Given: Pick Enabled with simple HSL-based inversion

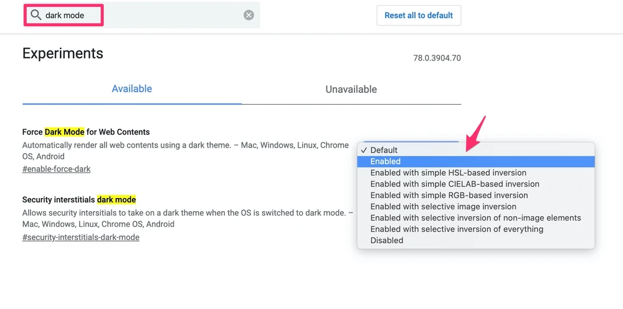Looking at the screenshot, I should [448, 173].
